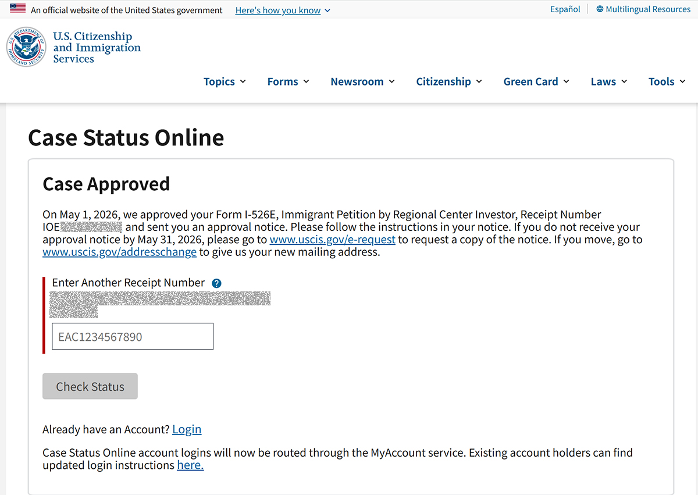Open the Forms dropdown menu
The height and width of the screenshot is (495, 698).
click(288, 81)
